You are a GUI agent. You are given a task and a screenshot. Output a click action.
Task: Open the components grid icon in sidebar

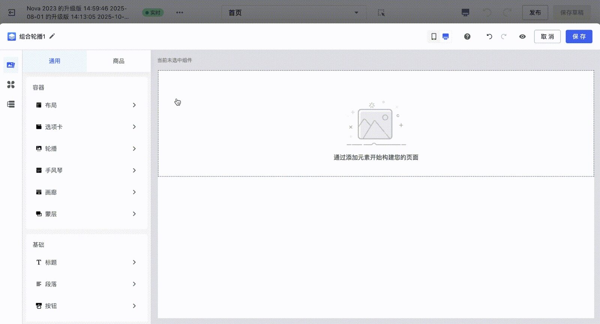pos(11,85)
